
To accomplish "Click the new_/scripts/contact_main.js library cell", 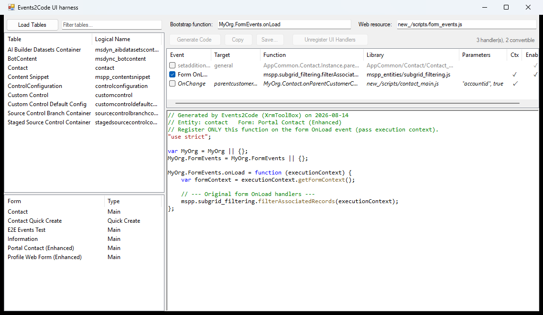I will coord(403,84).
